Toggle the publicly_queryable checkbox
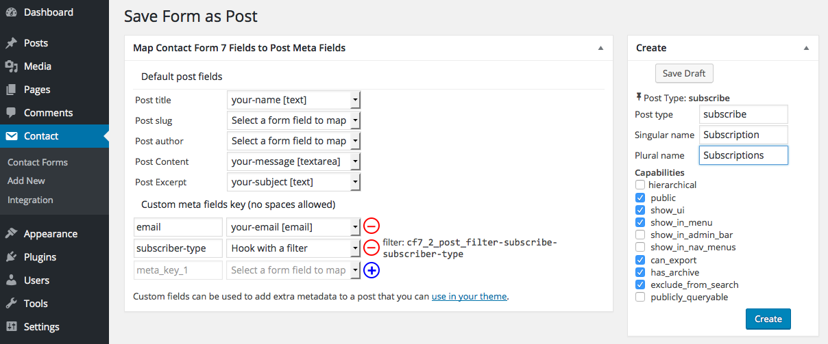 pyautogui.click(x=640, y=297)
